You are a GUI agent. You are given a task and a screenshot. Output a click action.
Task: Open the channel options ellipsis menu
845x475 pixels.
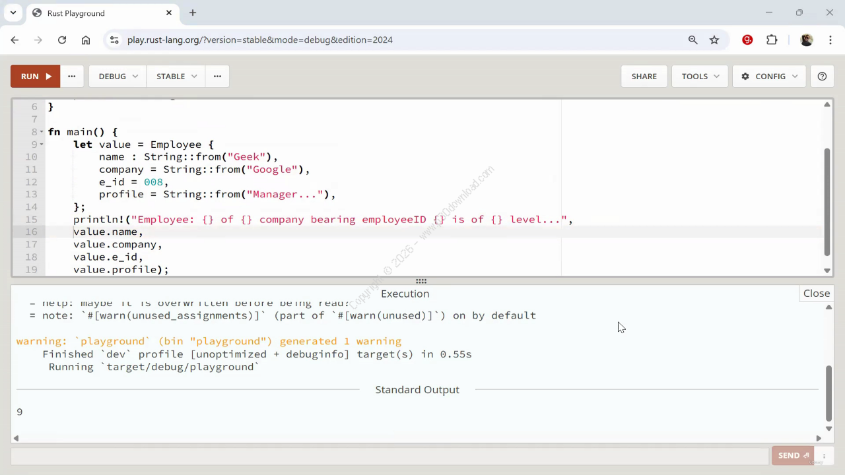[x=217, y=76]
